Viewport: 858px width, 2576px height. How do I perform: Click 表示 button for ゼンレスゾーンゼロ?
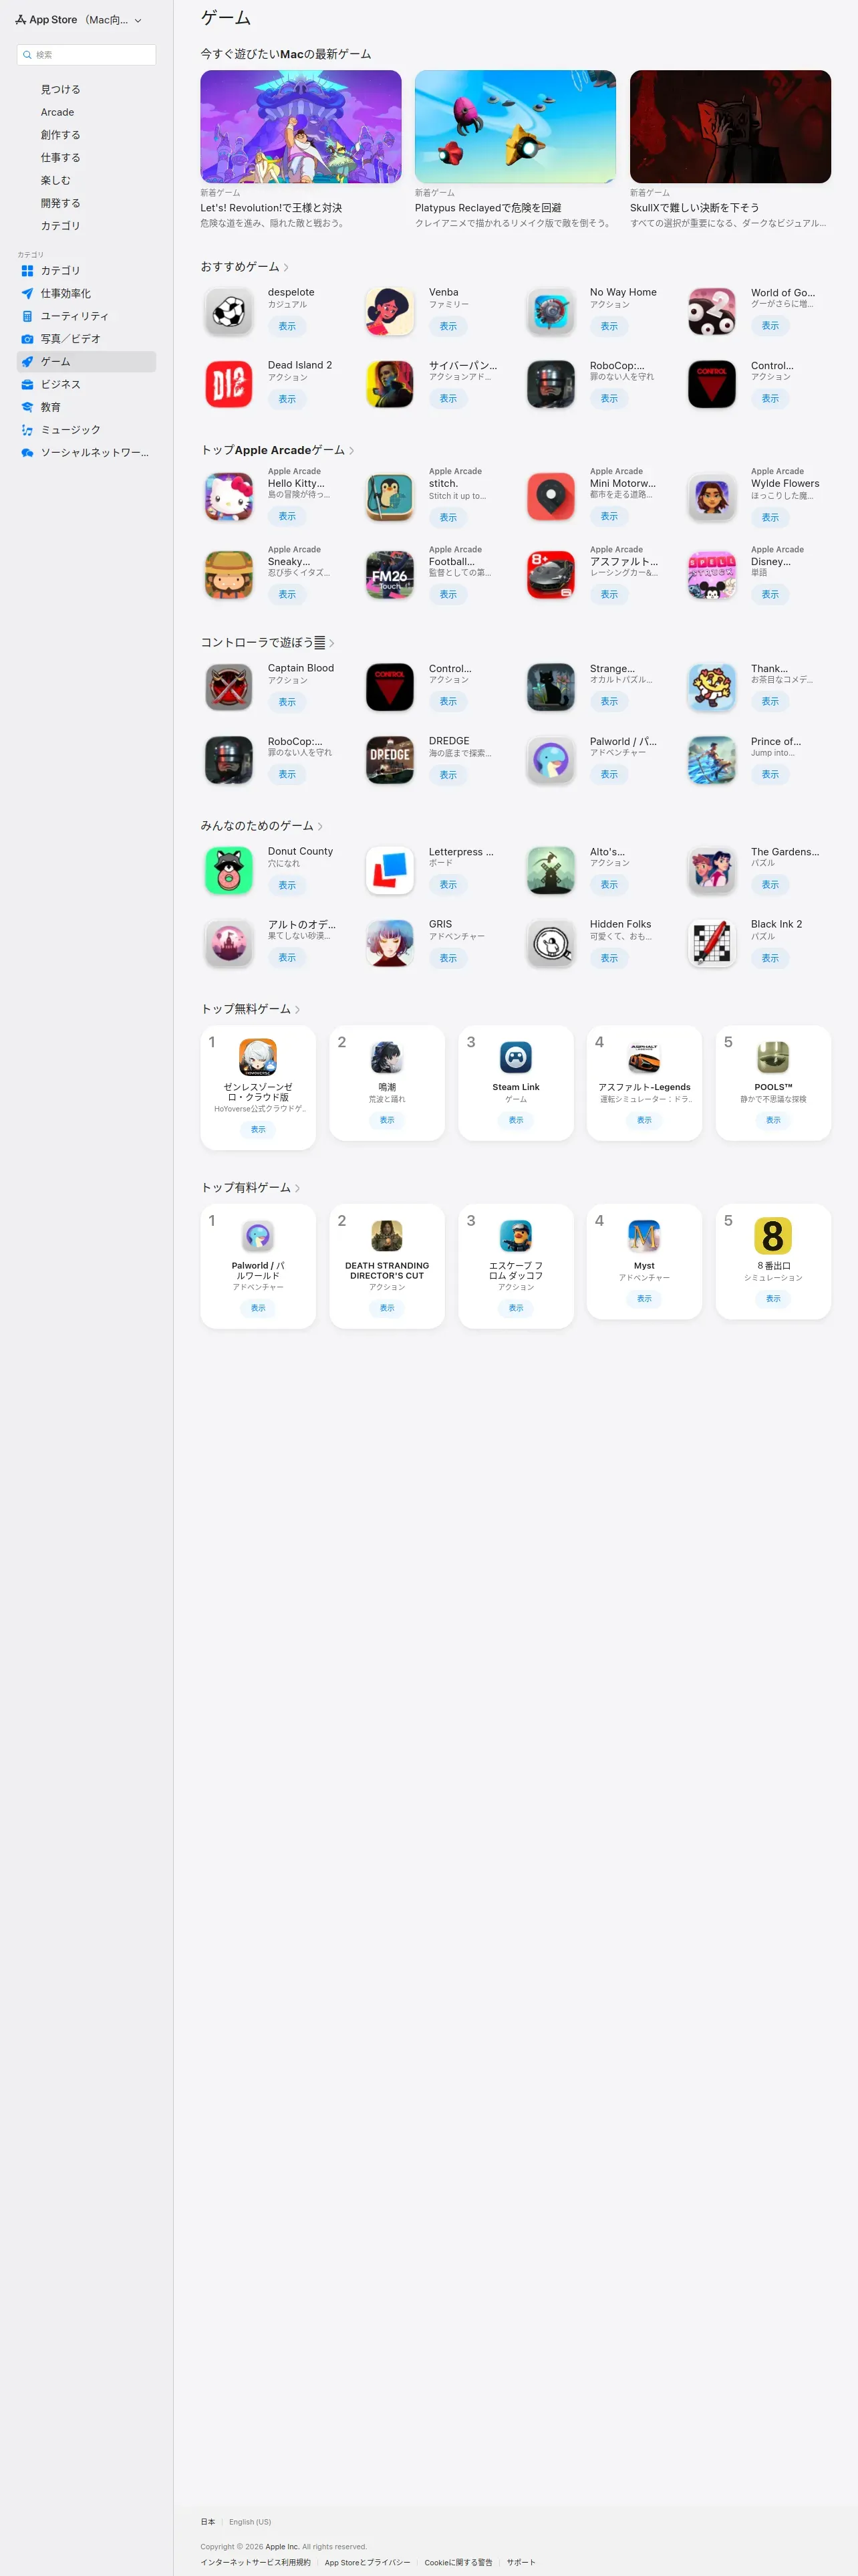coord(258,1129)
